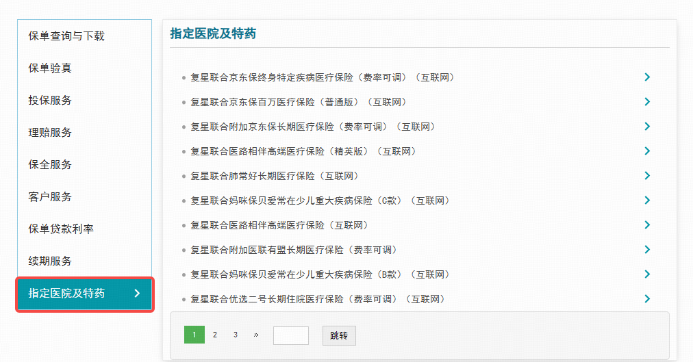Viewport: 693px width, 362px height.
Task: Click the 跳转 jump button
Action: [339, 335]
